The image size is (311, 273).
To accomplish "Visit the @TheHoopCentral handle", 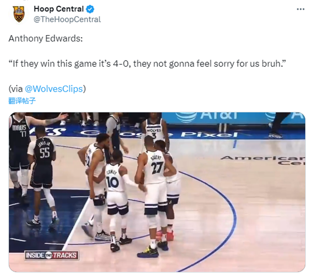I will click(67, 20).
